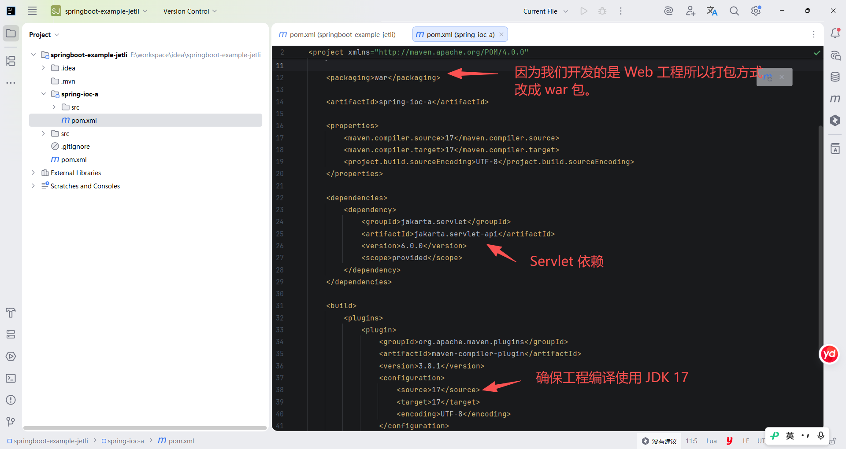Click the Youdao 'yd' floating icon
The height and width of the screenshot is (449, 846).
coord(829,354)
